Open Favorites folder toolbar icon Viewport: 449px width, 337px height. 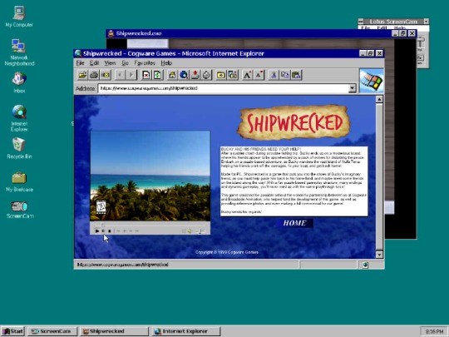coord(221,75)
